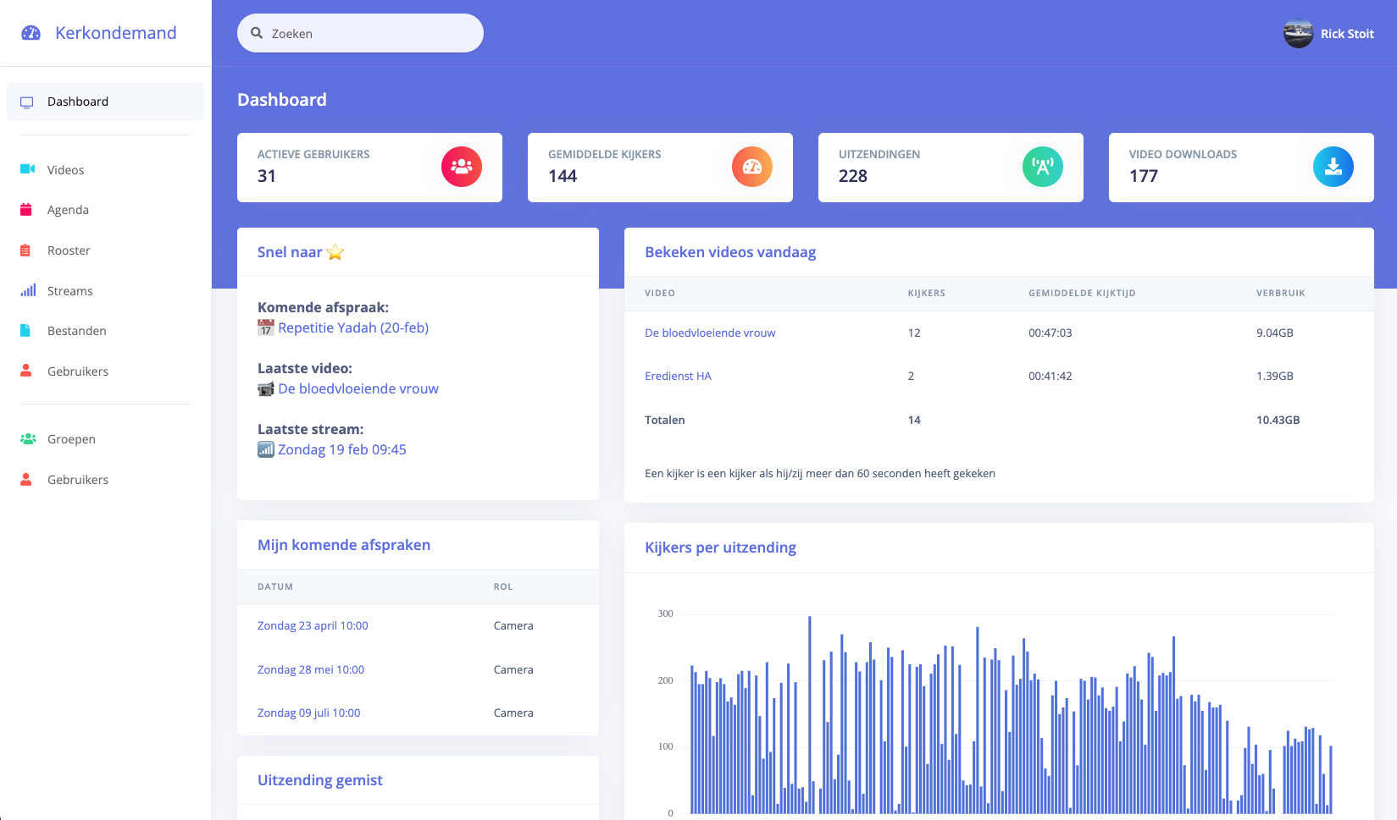1397x820 pixels.
Task: Click the Kerkondemand dashboard logo icon
Action: coord(31,33)
